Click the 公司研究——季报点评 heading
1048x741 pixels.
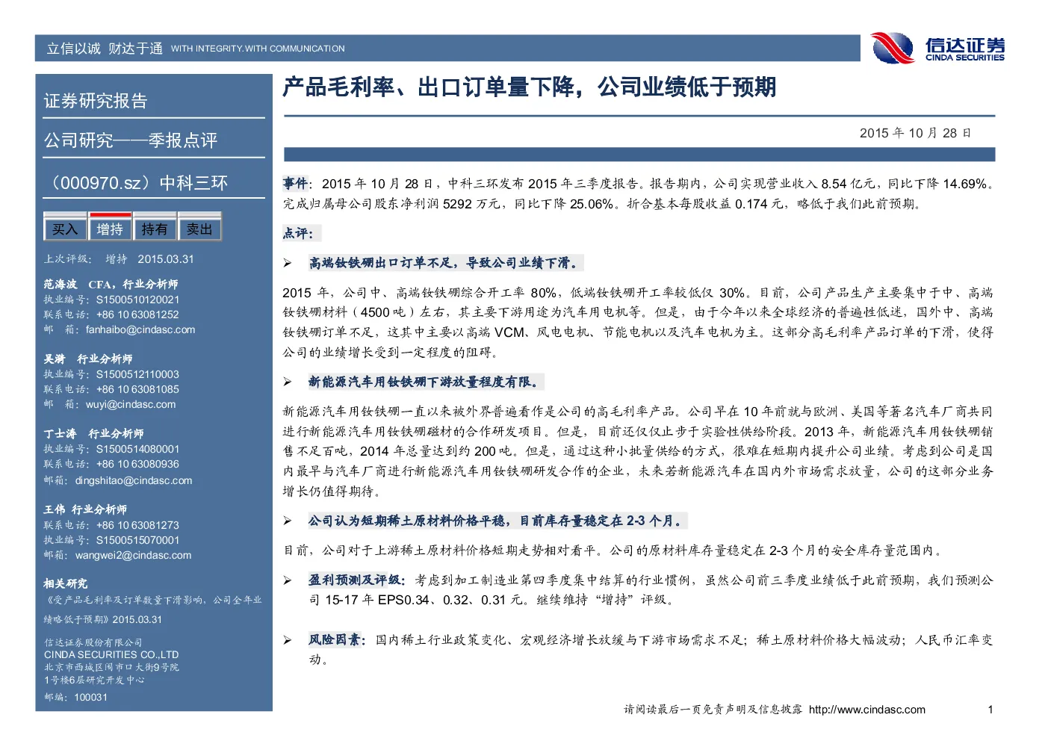point(131,140)
